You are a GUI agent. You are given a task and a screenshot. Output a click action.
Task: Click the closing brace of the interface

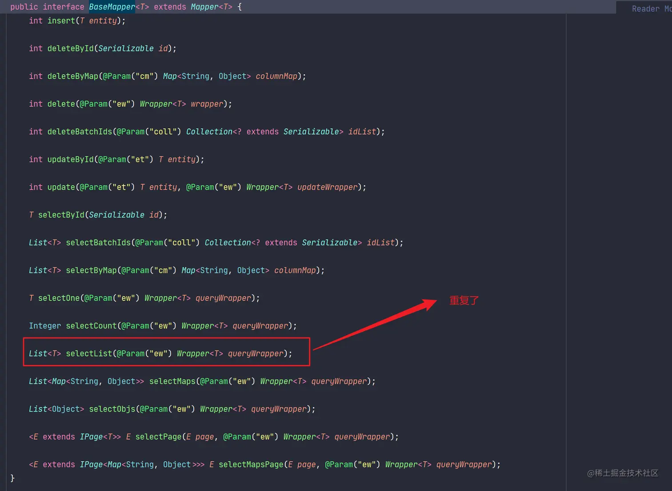click(12, 478)
